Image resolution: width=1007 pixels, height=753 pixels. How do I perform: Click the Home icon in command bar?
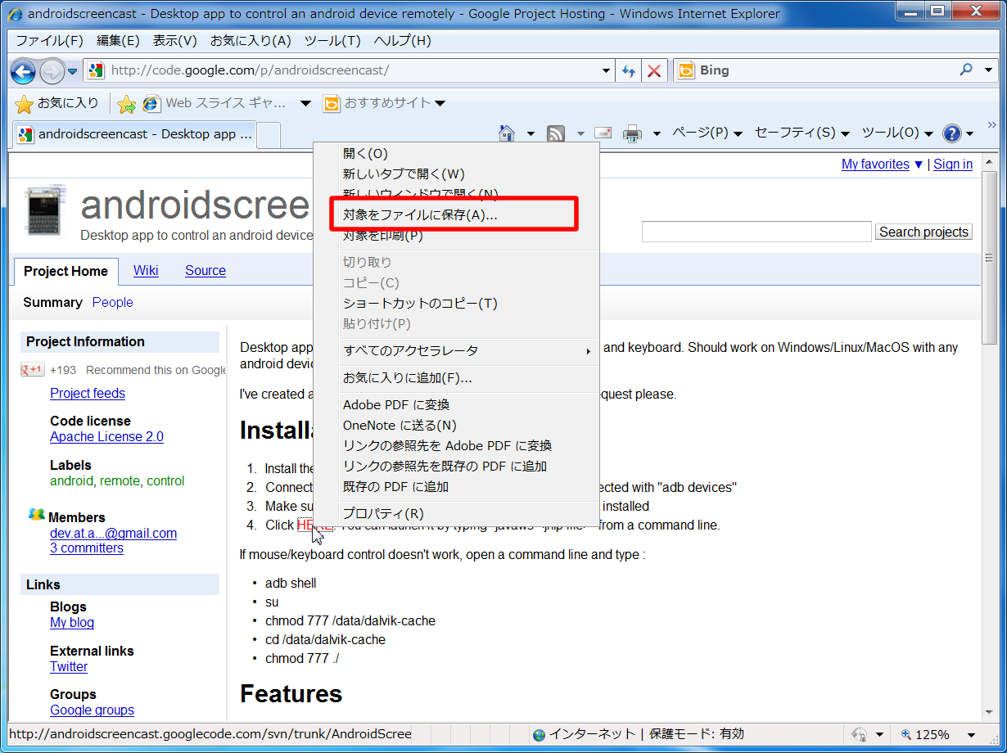(x=507, y=133)
